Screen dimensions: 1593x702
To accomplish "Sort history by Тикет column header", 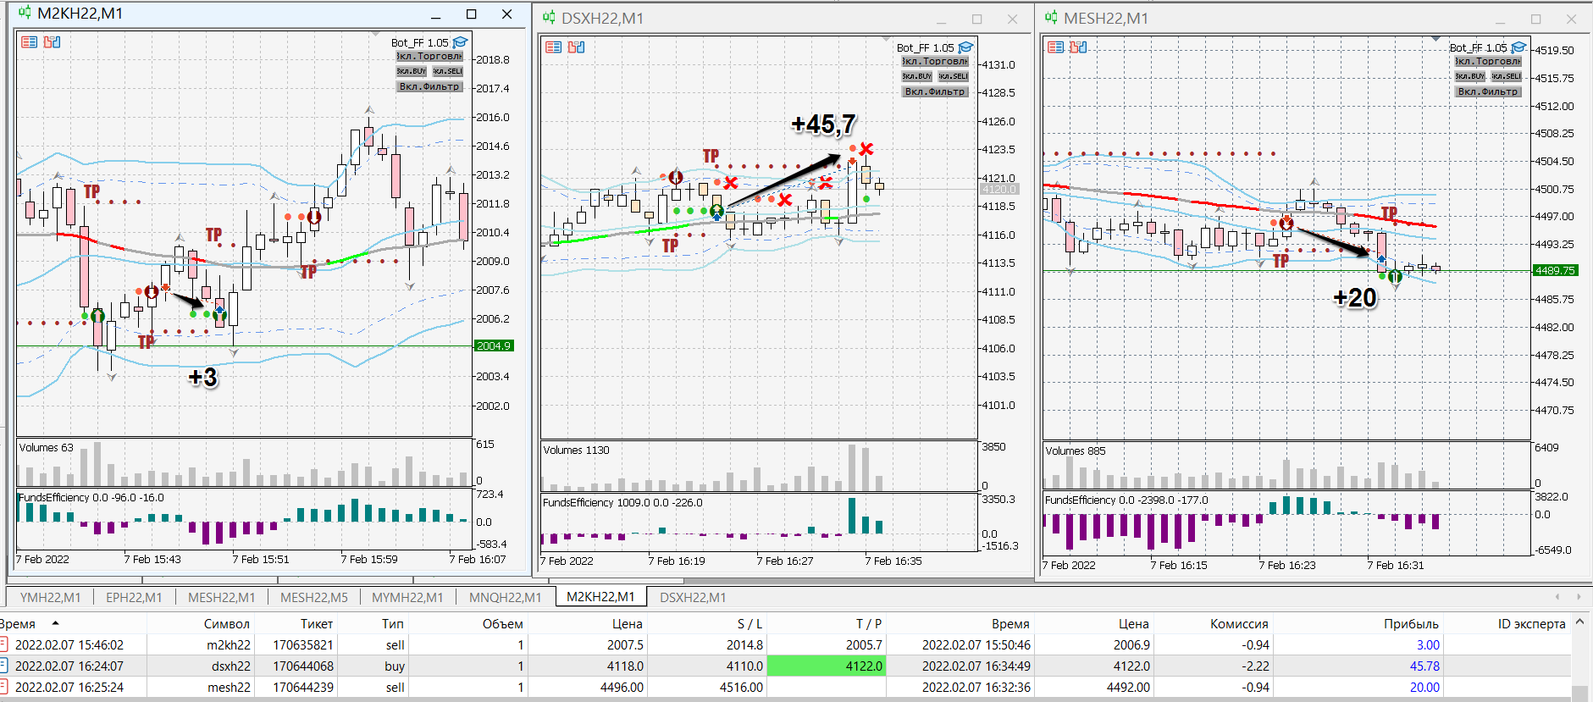I will click(x=296, y=623).
